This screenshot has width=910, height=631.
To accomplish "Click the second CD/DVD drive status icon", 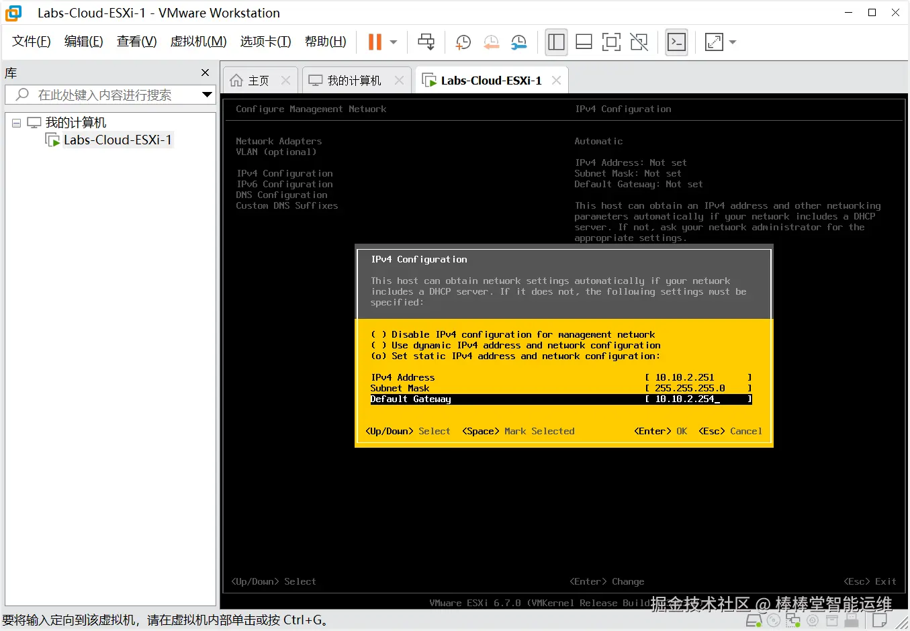I will click(813, 621).
